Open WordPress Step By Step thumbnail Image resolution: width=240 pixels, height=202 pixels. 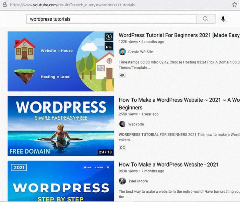tap(61, 181)
